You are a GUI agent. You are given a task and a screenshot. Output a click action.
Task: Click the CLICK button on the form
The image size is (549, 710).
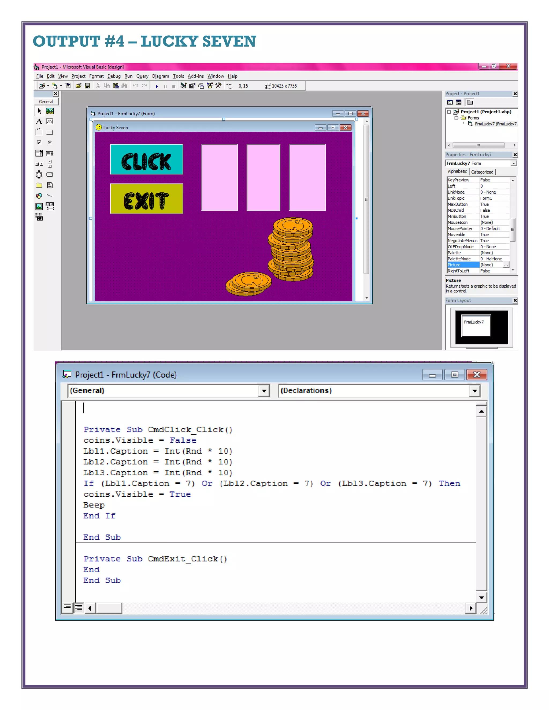(x=146, y=159)
